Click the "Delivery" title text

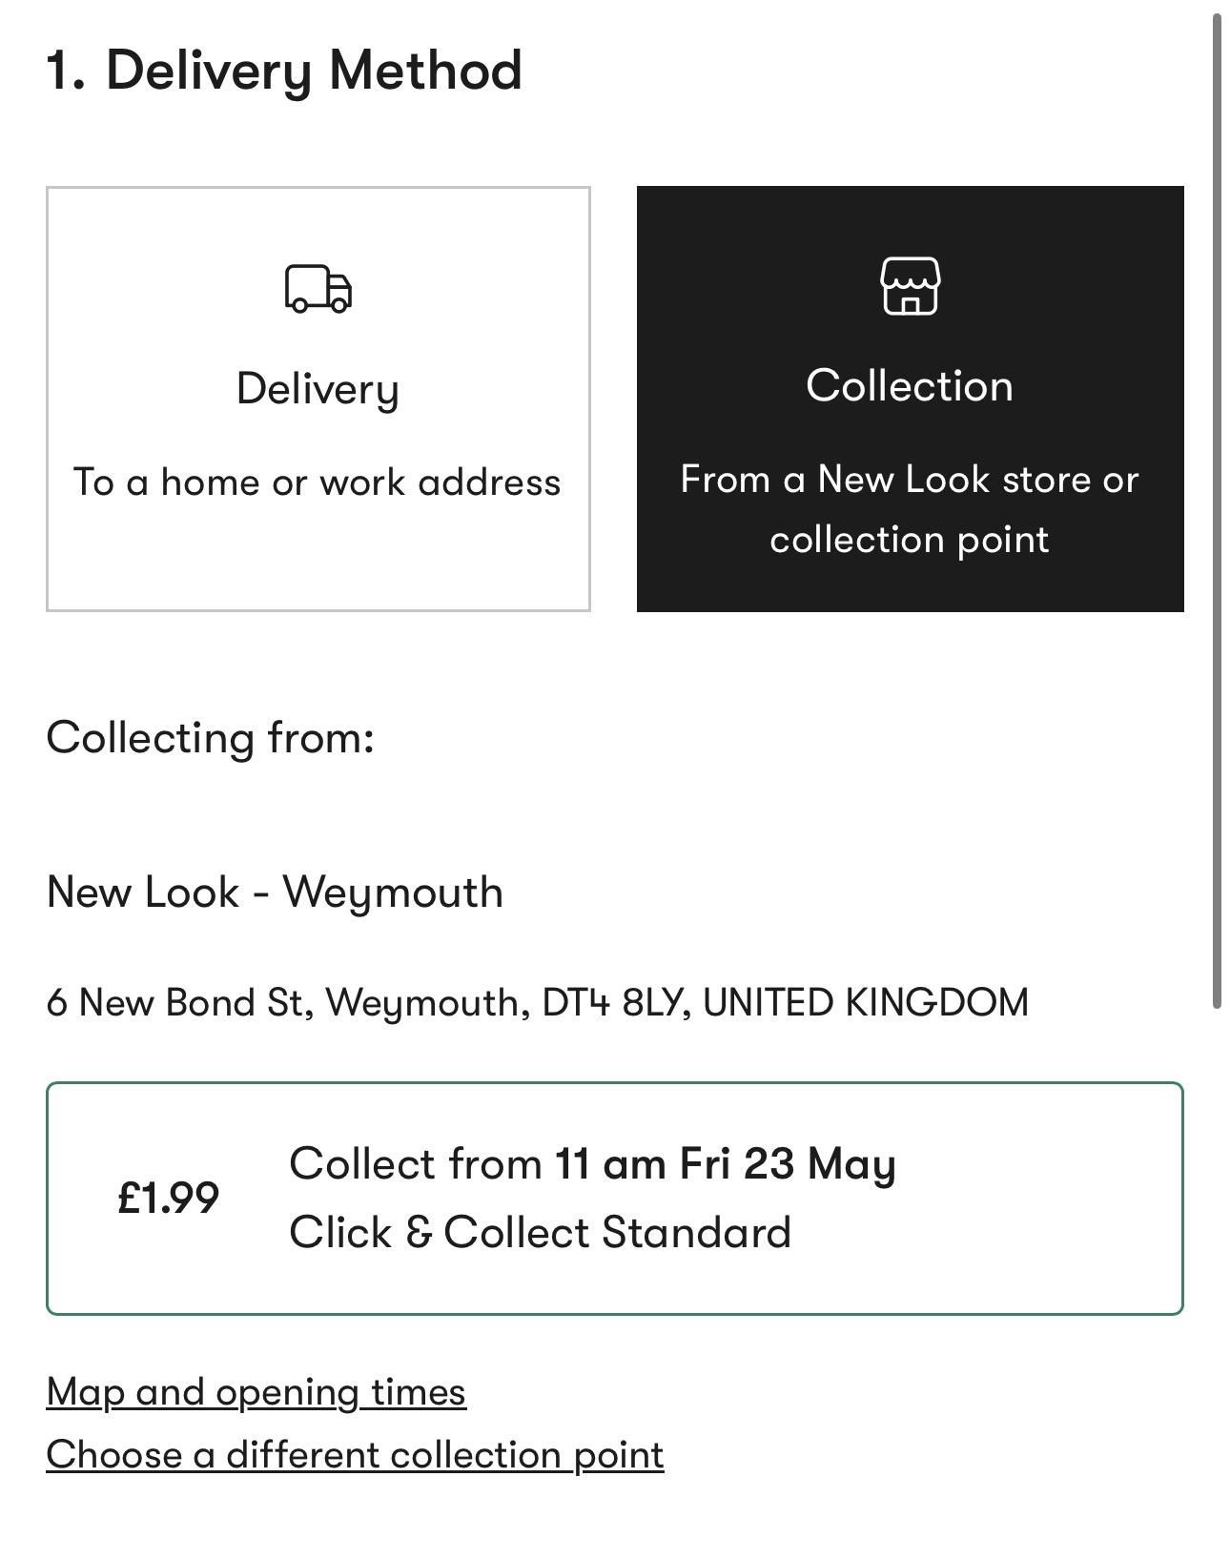(318, 389)
